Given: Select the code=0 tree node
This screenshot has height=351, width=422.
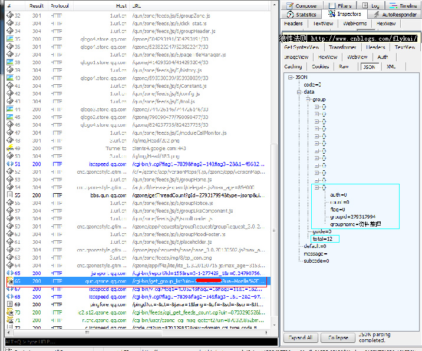Looking at the screenshot, I should click(312, 85).
